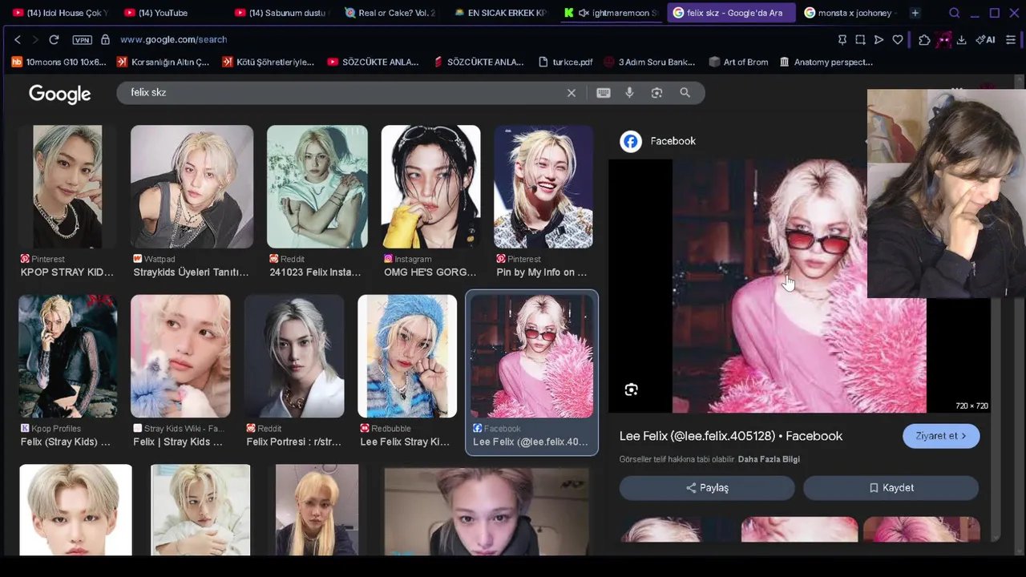Unmute the ightmaremoon tab via its speaker icon

coord(584,13)
